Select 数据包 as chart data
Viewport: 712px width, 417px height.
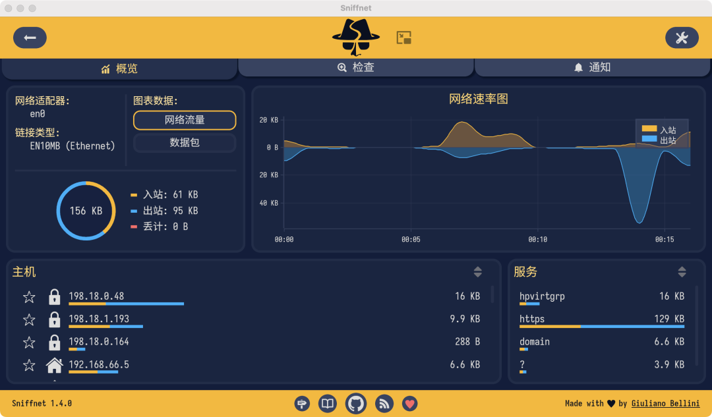coord(185,142)
